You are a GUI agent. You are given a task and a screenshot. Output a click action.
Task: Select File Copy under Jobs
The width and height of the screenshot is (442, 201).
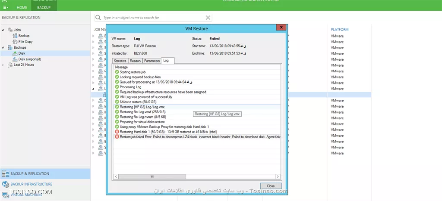coord(25,42)
